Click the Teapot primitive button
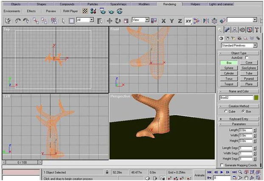Viewport: 264px width, 181px height. (x=229, y=84)
